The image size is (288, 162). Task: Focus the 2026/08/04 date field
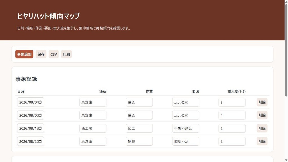(x=30, y=102)
